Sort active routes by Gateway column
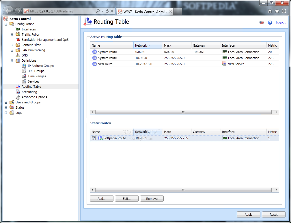This screenshot has height=223, width=291. pyautogui.click(x=206, y=45)
